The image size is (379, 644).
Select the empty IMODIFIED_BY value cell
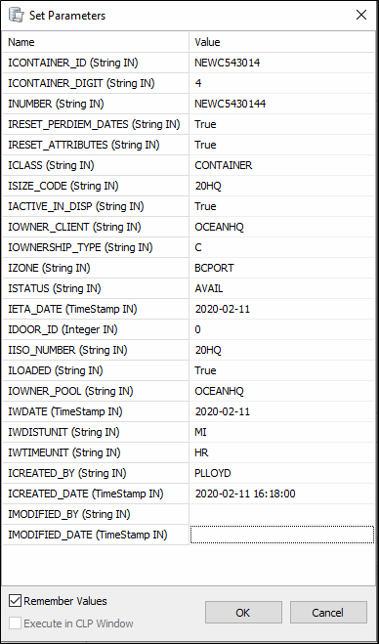(282, 514)
